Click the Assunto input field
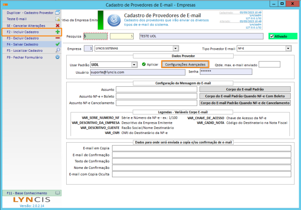The image size is (301, 210). click(156, 89)
